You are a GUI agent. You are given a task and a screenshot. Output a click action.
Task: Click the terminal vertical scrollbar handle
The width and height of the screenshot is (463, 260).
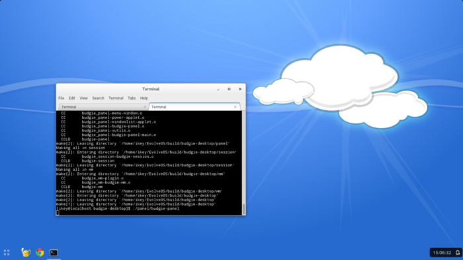243,209
